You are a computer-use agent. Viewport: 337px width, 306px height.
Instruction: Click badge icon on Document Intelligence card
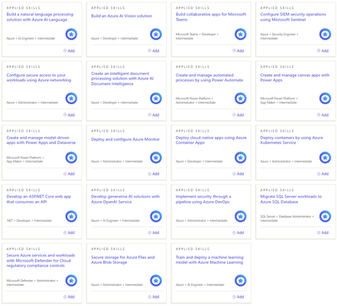(x=156, y=98)
